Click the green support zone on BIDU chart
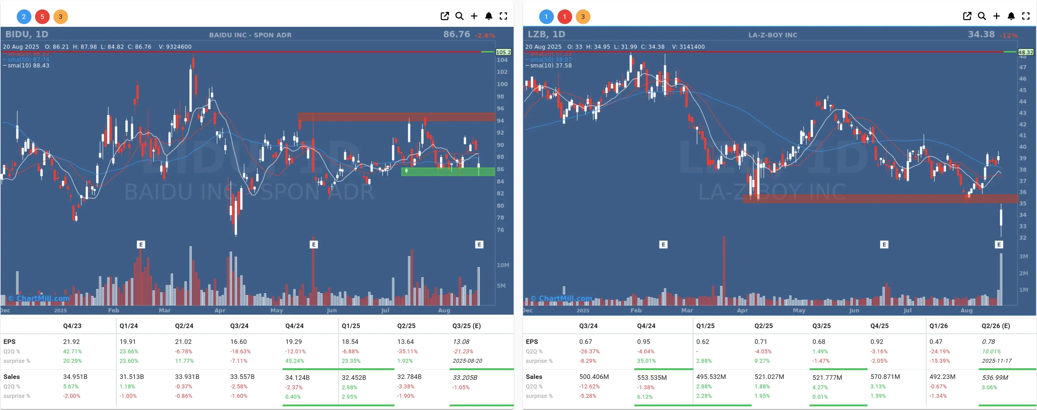The image size is (1037, 410). point(448,172)
